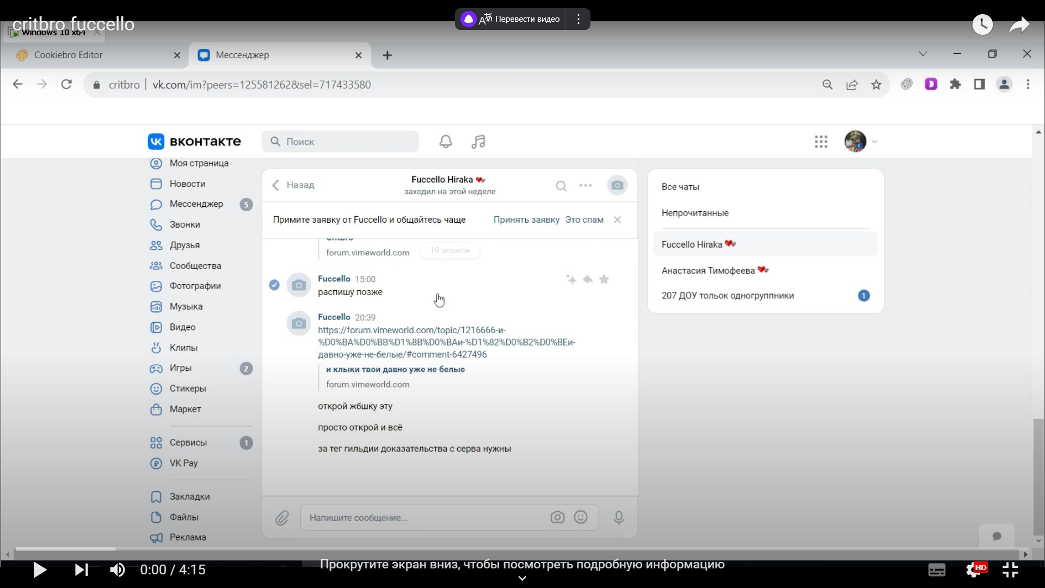Expand the Chrome tab search chevron
The image size is (1045, 588).
coord(923,54)
